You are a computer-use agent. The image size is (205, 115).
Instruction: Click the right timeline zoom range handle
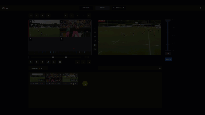[66, 57]
